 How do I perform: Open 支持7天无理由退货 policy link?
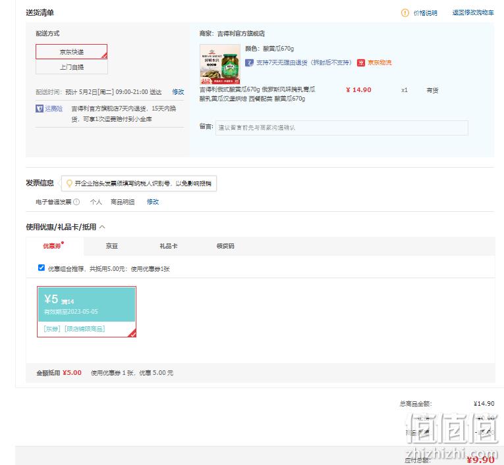pos(304,62)
